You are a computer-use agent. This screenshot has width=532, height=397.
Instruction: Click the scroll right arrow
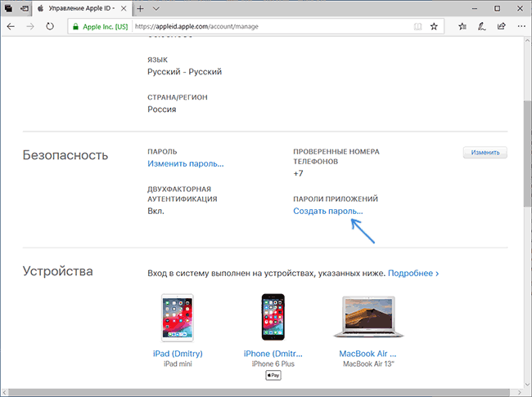click(520, 393)
